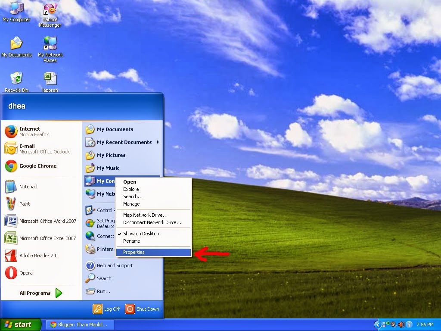The width and height of the screenshot is (441, 331).
Task: Launch Adobe Reader 7.0
Action: point(41,256)
